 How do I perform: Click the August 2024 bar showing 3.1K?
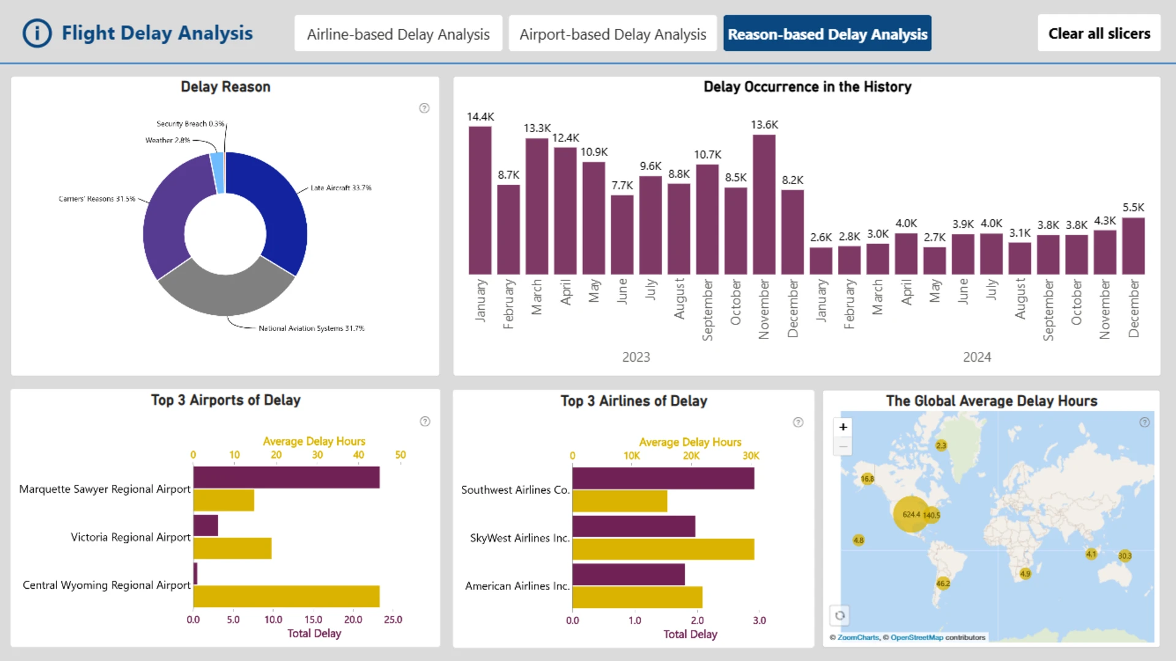point(1020,258)
